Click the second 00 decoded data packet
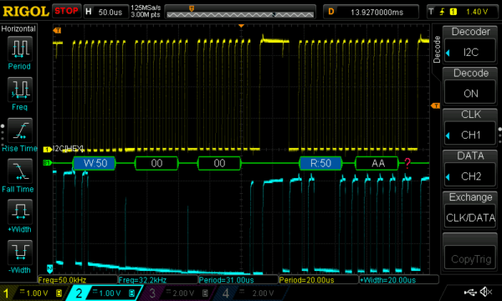The width and height of the screenshot is (502, 301). point(219,163)
